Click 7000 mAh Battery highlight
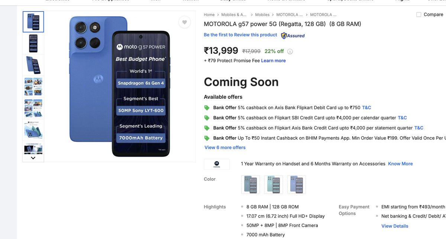 tap(265, 235)
